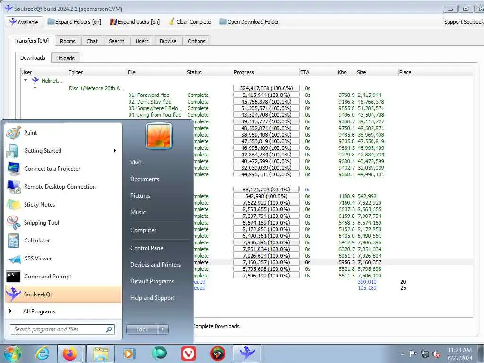Open Documents from Start menu
The height and width of the screenshot is (363, 484).
coord(145,179)
